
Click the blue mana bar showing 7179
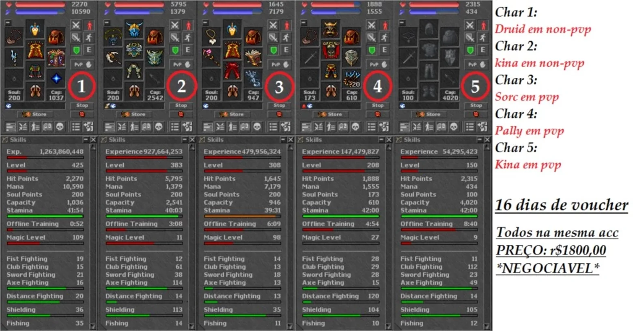point(237,12)
